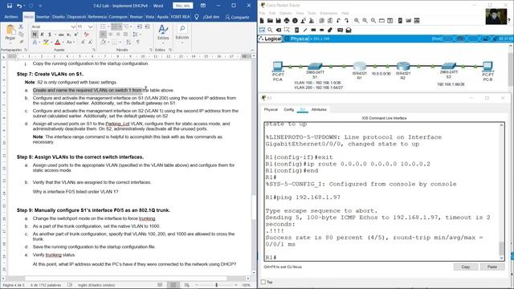Toggle strikethrough (abc) formatting
Image resolution: width=514 pixels, height=289 pixels.
tap(61, 35)
